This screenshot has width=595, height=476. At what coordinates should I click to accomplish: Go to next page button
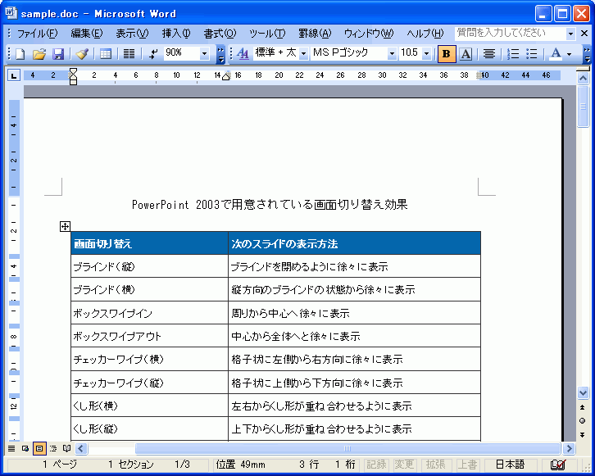pyautogui.click(x=583, y=435)
